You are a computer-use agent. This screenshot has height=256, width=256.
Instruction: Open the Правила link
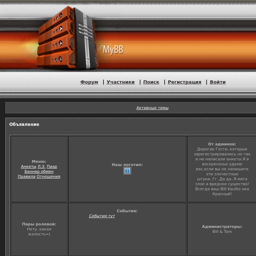tap(26, 176)
